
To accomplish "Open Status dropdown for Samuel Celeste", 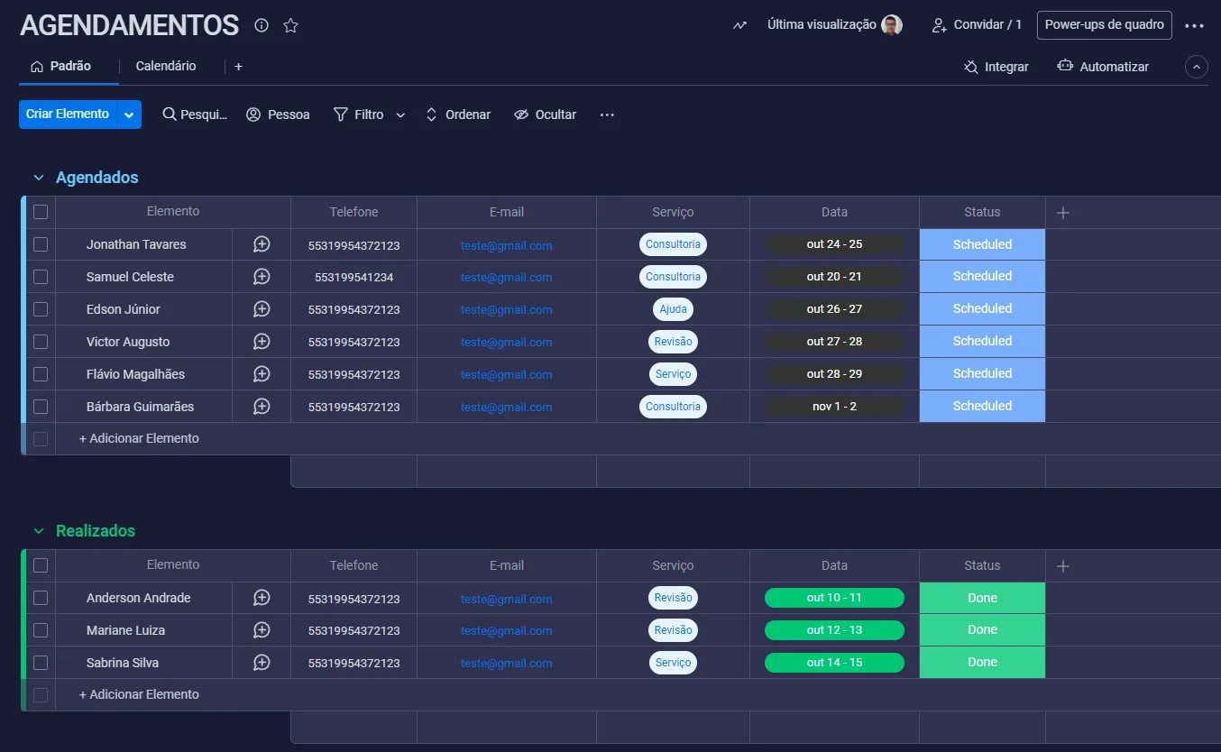I will click(982, 277).
